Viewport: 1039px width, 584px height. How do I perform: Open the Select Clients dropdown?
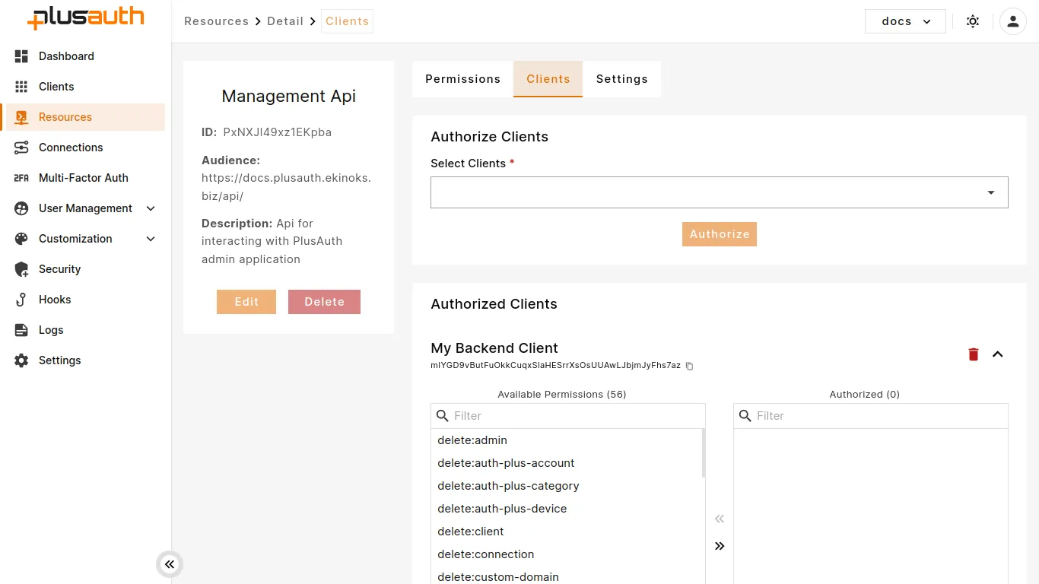pyautogui.click(x=719, y=192)
